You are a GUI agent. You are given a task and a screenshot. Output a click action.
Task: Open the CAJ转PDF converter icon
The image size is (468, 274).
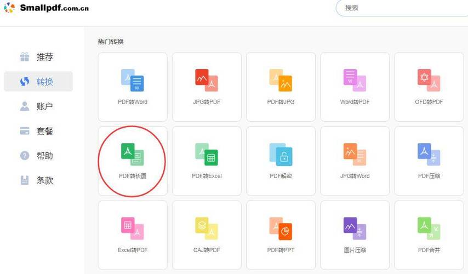(207, 229)
